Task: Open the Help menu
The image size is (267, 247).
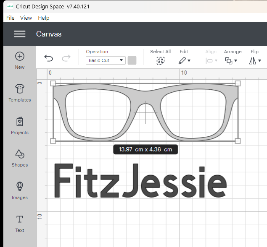Action: pyautogui.click(x=44, y=18)
